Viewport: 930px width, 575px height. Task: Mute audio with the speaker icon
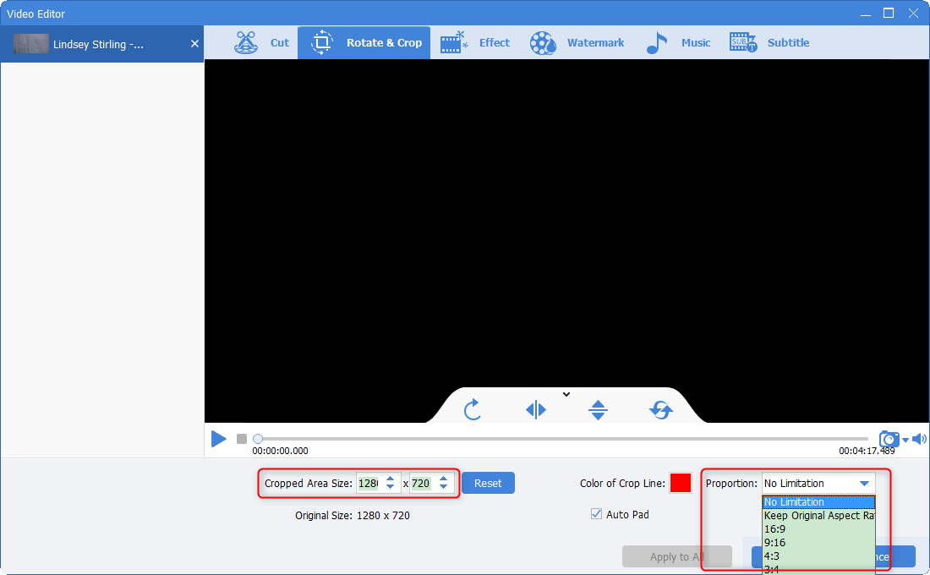(x=919, y=439)
